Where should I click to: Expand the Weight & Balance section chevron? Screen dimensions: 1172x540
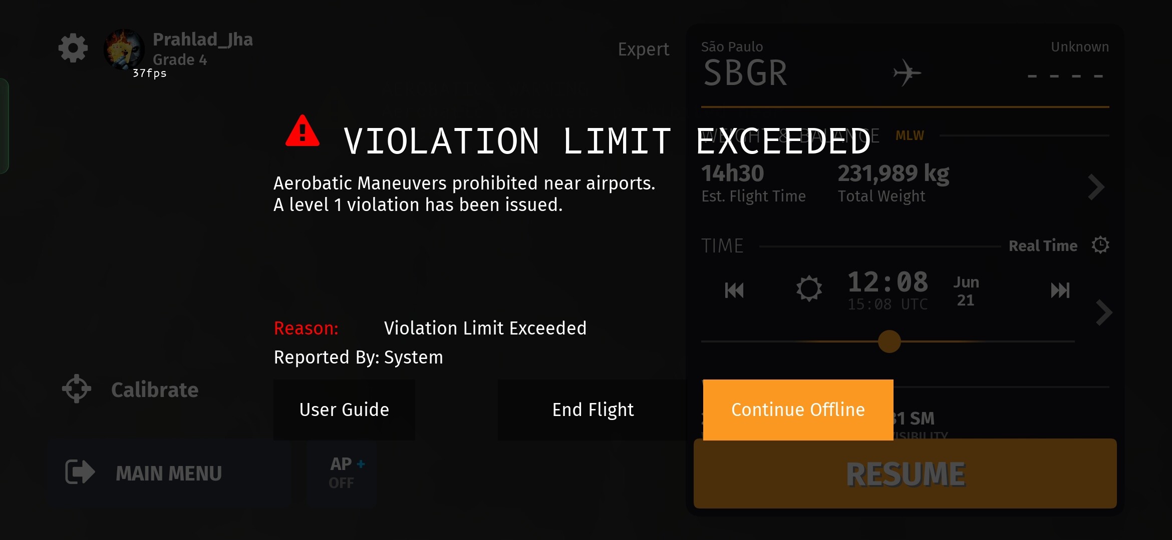(1096, 187)
